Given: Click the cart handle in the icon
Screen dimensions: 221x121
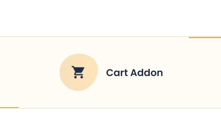Looking at the screenshot, I should pyautogui.click(x=73, y=67).
